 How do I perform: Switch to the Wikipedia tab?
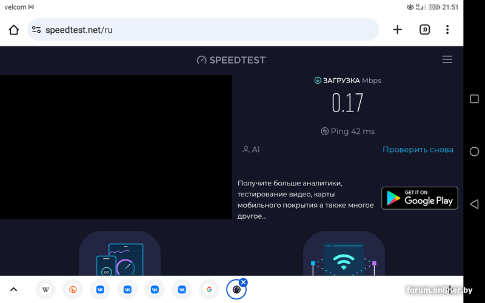pyautogui.click(x=45, y=290)
